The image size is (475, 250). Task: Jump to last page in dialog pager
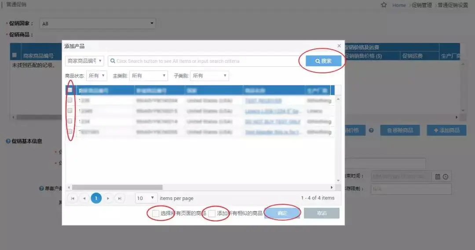(120, 198)
